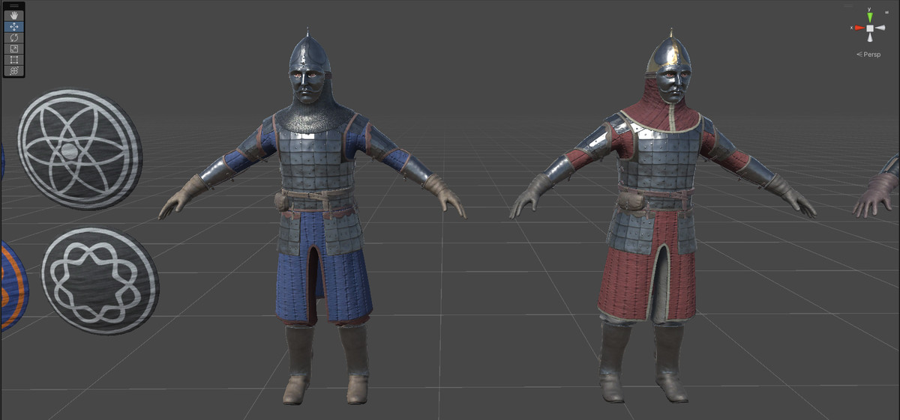Select the Rect transform tool
This screenshot has height=420, width=900.
pos(13,59)
